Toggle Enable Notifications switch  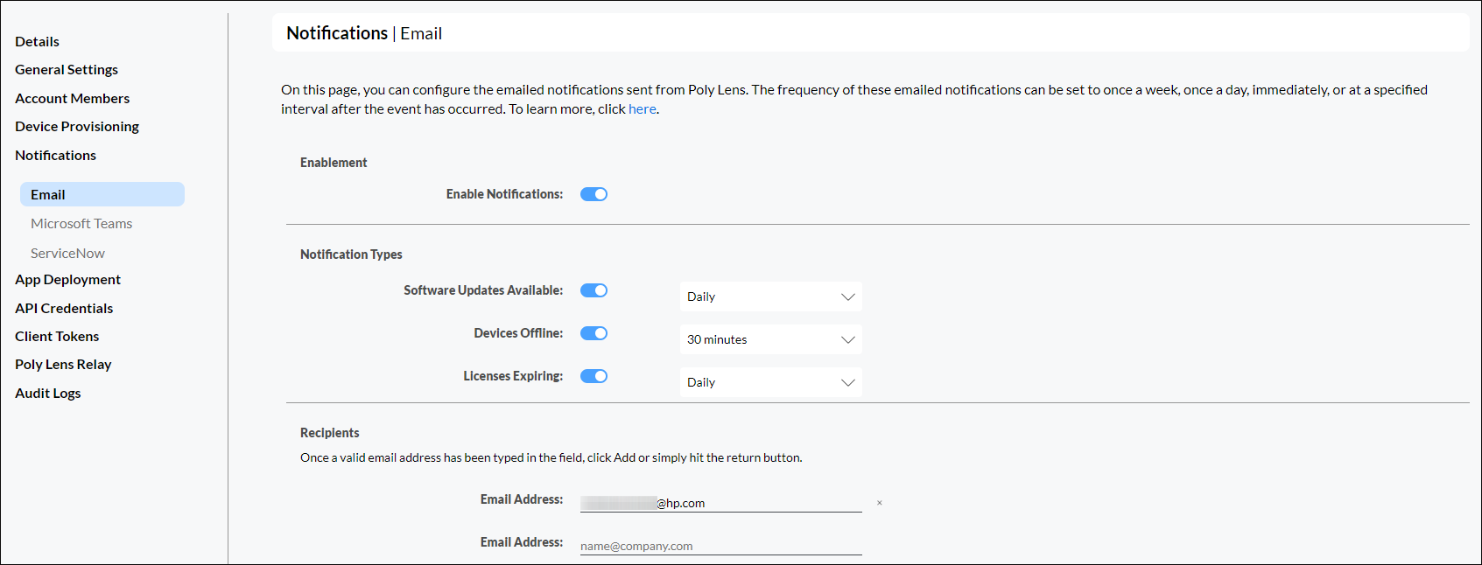coord(594,194)
